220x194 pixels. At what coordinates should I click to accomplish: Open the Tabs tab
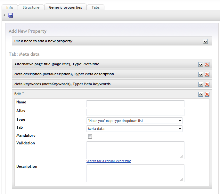point(95,7)
